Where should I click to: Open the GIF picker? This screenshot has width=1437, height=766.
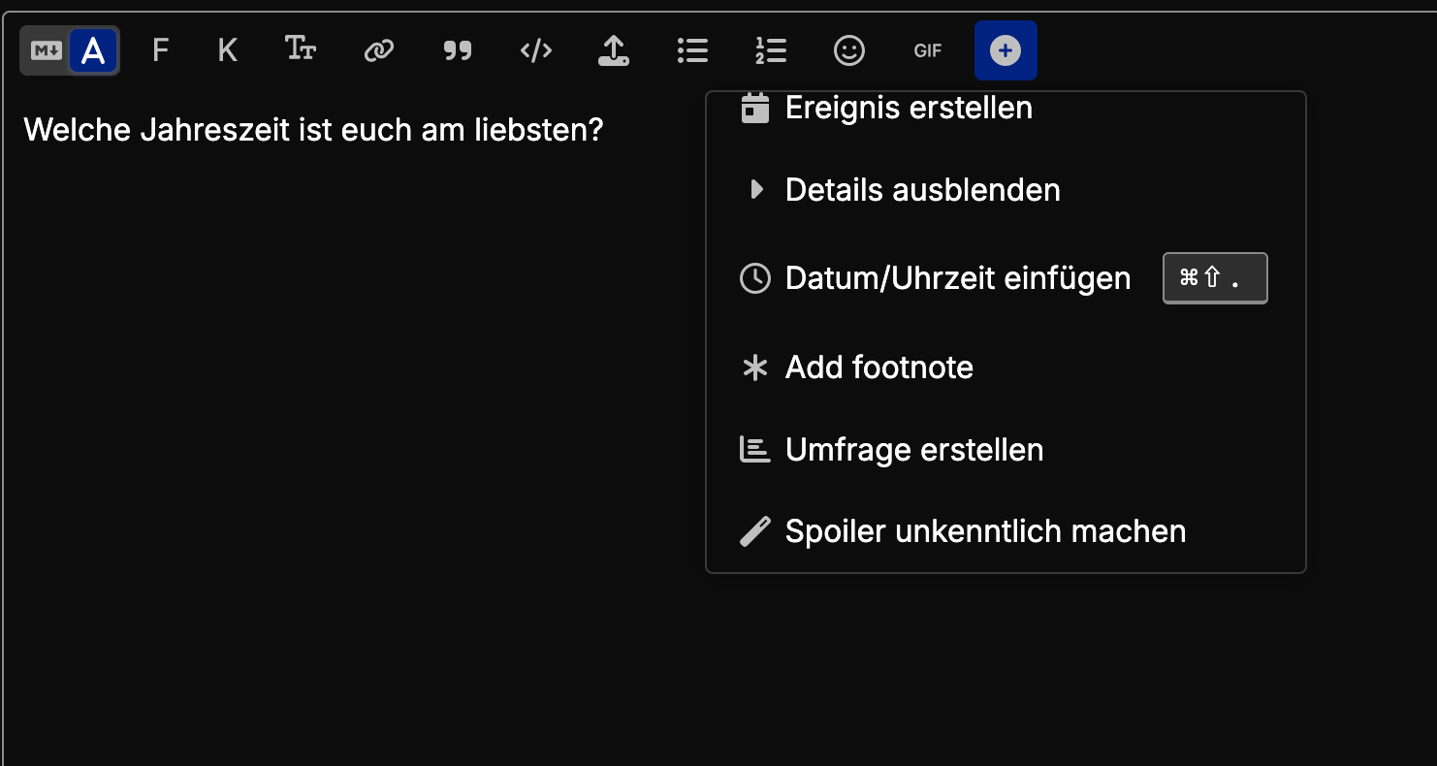point(928,50)
